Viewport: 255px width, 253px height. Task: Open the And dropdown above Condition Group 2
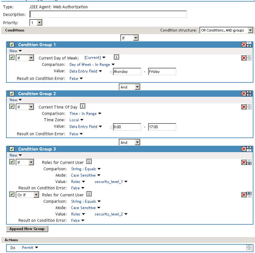130,87
